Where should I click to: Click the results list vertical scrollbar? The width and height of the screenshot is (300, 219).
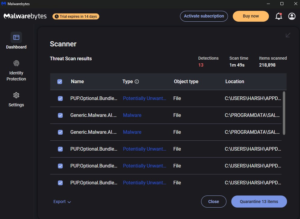tap(284, 113)
